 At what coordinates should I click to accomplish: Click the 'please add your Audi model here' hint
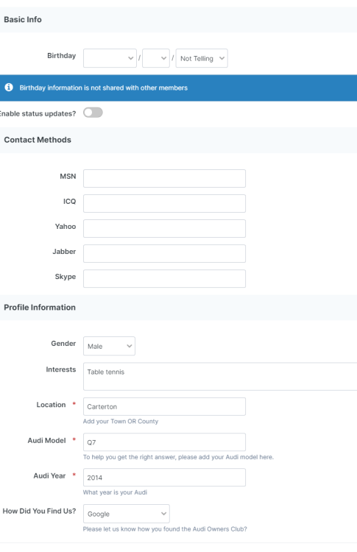(x=178, y=457)
